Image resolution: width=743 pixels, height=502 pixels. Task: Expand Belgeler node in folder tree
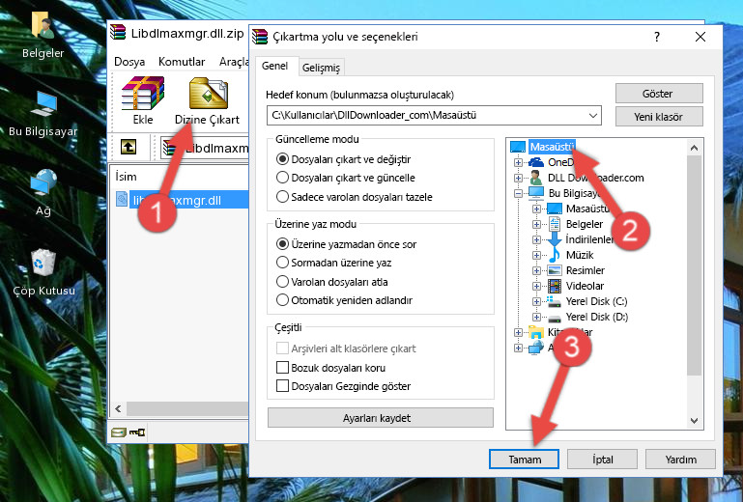click(536, 225)
